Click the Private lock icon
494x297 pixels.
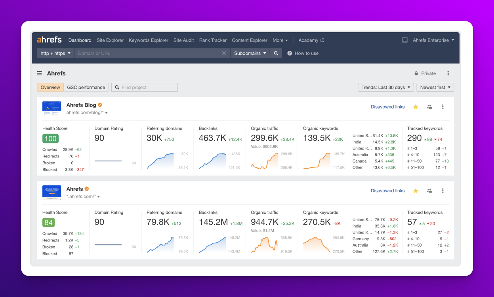[416, 73]
